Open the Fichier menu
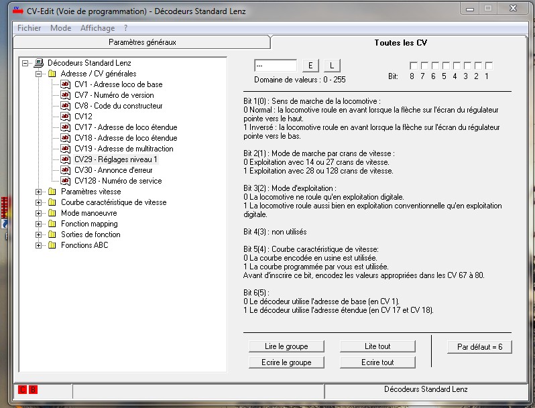This screenshot has width=535, height=408. (x=29, y=28)
